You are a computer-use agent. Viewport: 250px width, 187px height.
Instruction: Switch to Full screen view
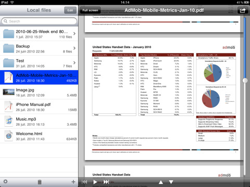(90, 10)
